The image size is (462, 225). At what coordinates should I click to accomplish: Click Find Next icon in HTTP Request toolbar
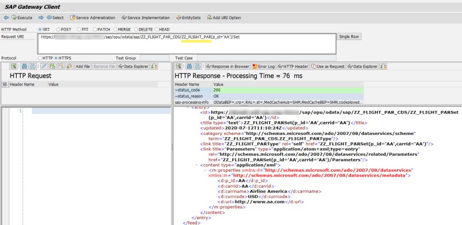[32, 66]
